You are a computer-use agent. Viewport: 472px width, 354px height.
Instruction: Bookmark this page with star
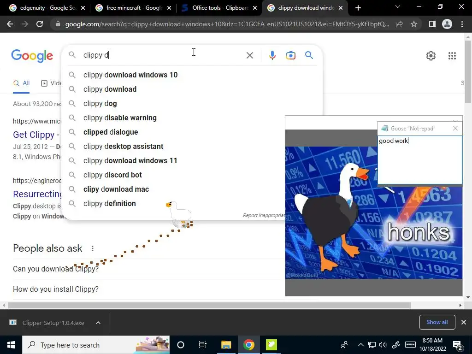414,24
